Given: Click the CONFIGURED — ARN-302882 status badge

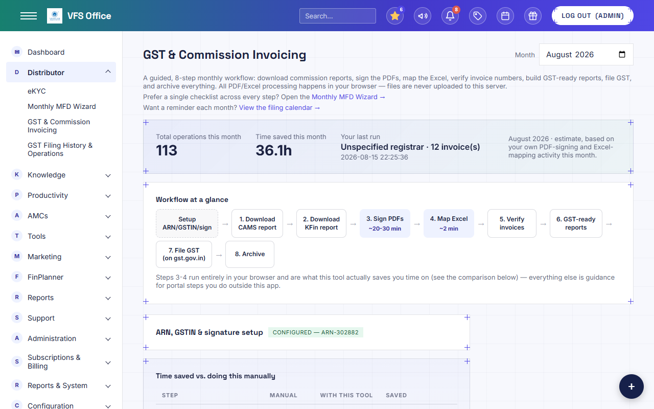Looking at the screenshot, I should [316, 332].
